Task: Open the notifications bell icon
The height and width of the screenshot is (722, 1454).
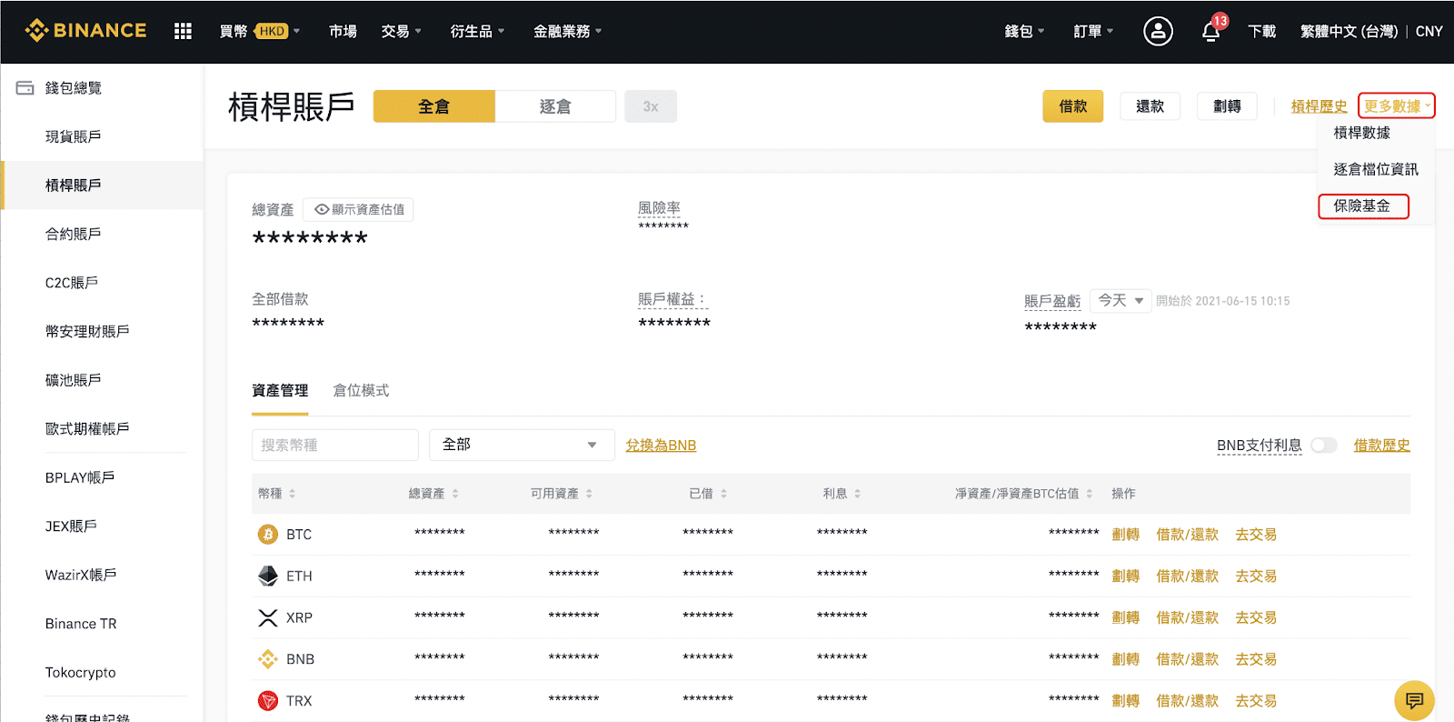Action: [x=1210, y=32]
